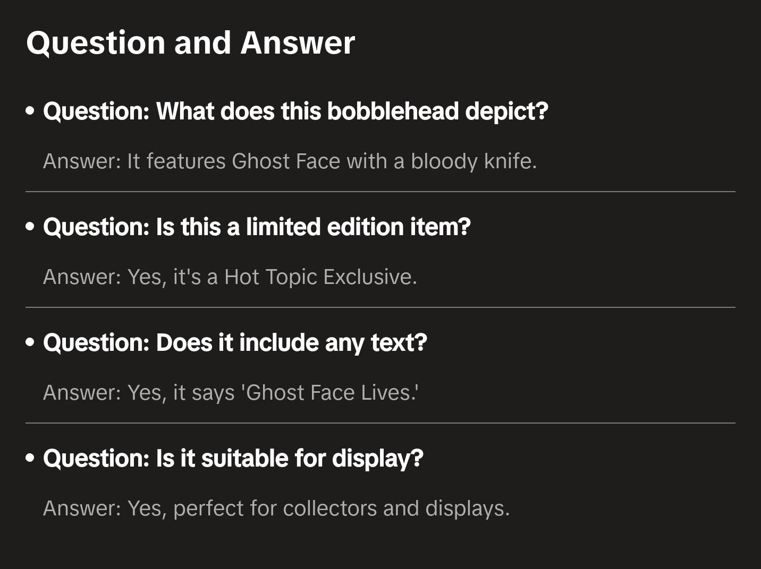Click the "Question and Answer" heading
The width and height of the screenshot is (761, 569).
point(190,42)
